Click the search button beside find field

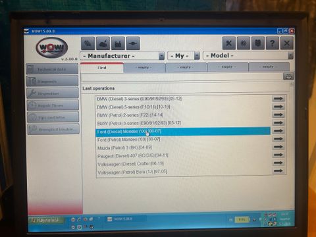point(288,76)
